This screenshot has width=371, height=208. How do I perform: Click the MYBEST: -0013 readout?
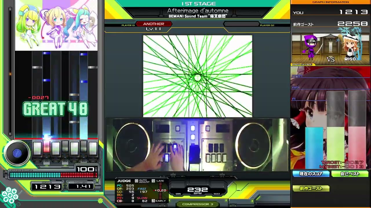coord(341,167)
